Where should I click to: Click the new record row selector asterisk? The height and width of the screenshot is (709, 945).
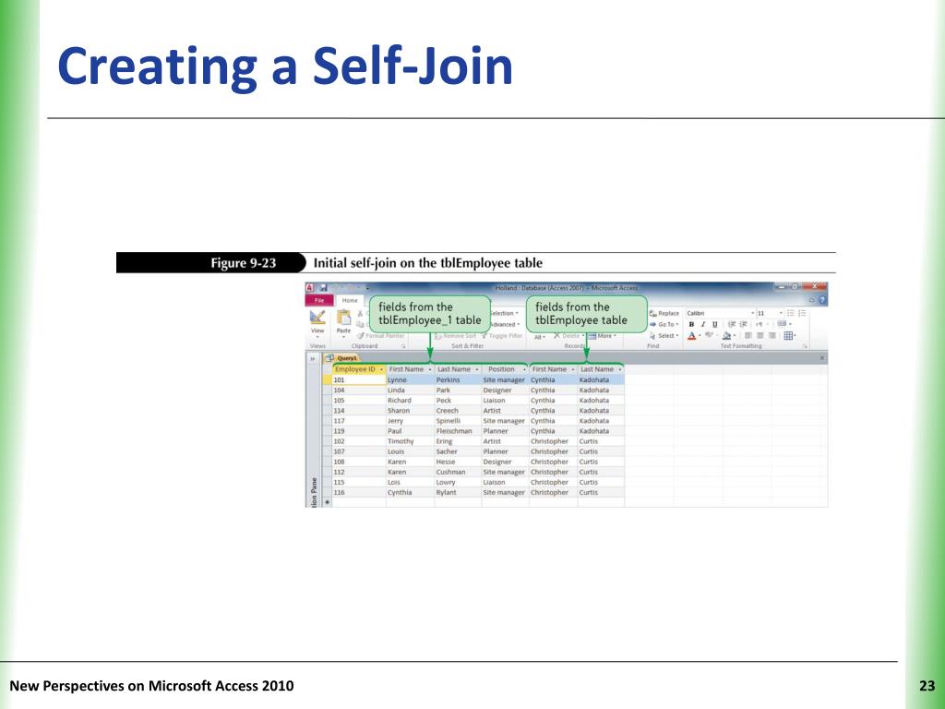click(x=328, y=502)
